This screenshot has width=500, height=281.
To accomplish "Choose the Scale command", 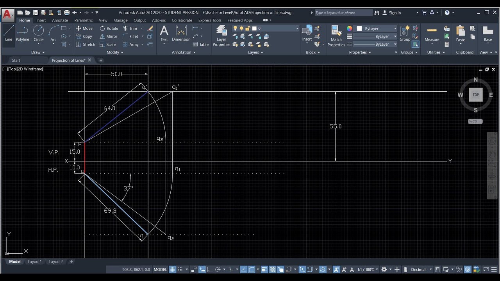I will coord(108,44).
